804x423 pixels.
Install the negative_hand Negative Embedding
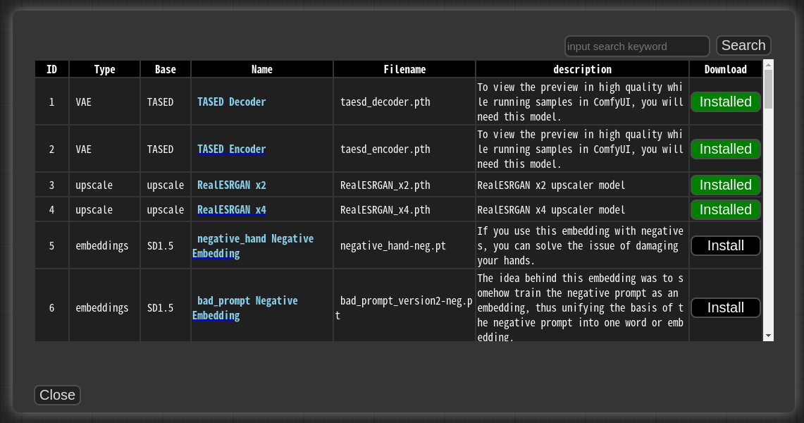pyautogui.click(x=725, y=245)
